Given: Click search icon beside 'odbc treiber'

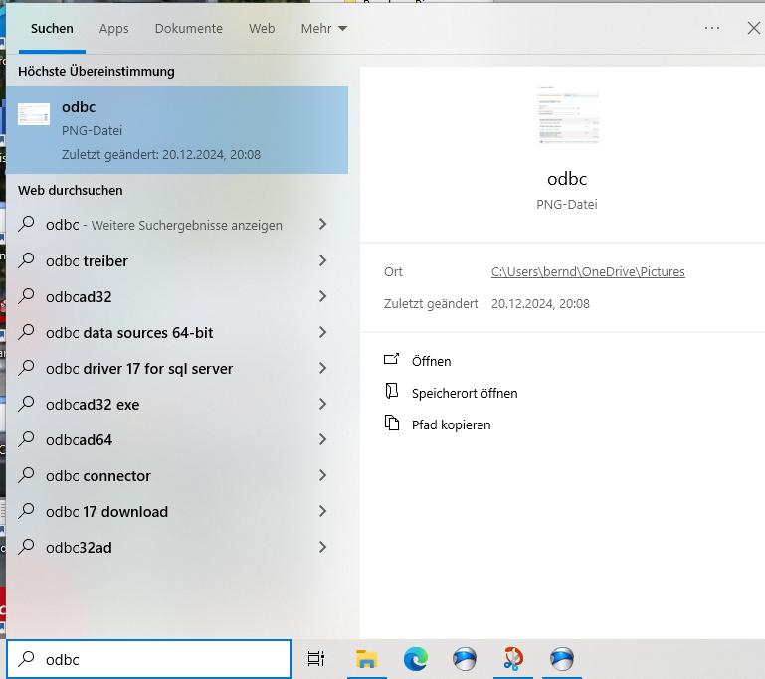Looking at the screenshot, I should [26, 260].
